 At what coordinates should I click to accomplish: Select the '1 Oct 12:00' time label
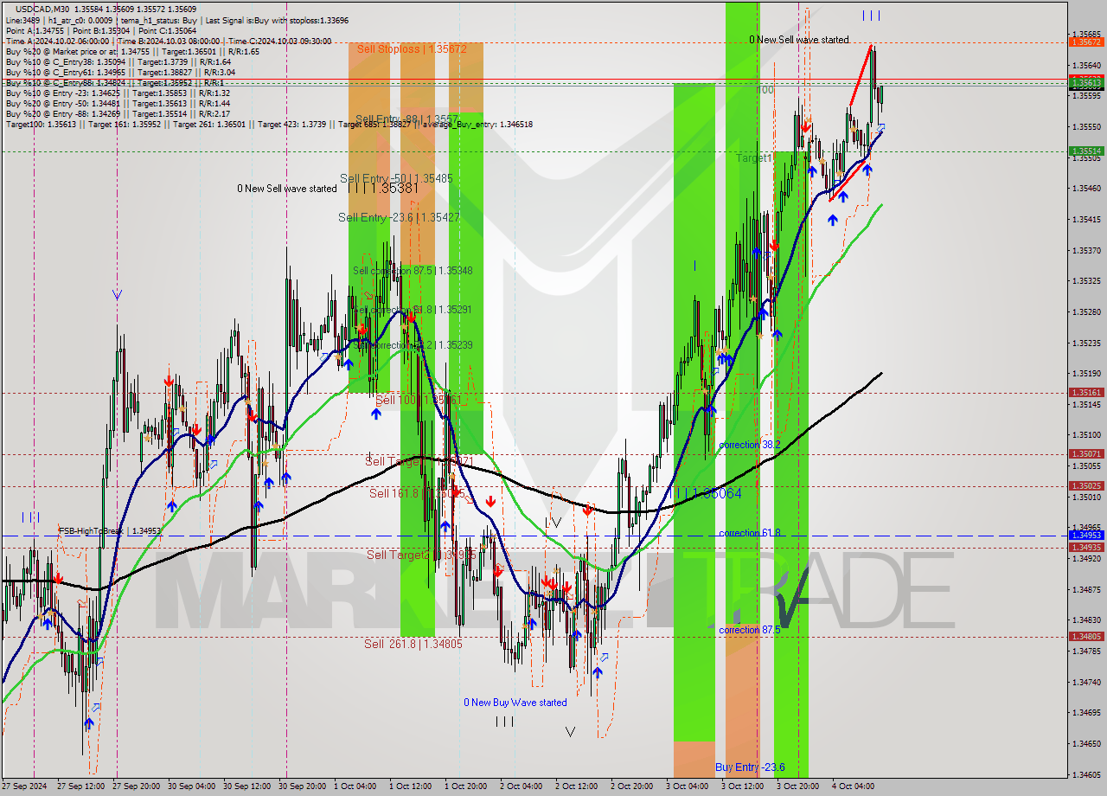pyautogui.click(x=410, y=786)
